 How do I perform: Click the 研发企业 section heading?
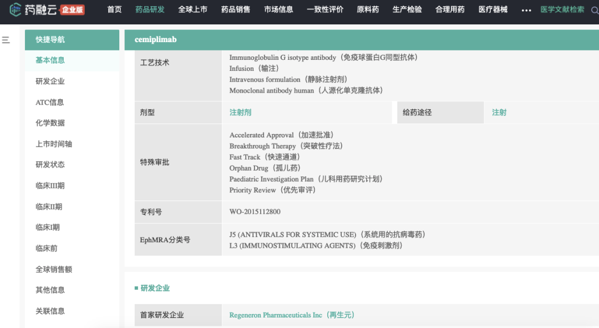(x=155, y=288)
